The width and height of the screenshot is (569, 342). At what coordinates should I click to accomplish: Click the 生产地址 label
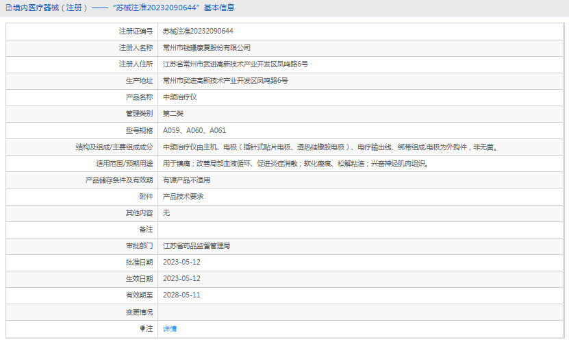[139, 81]
